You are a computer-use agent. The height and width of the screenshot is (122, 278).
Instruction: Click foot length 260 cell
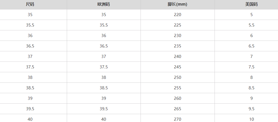178,98
